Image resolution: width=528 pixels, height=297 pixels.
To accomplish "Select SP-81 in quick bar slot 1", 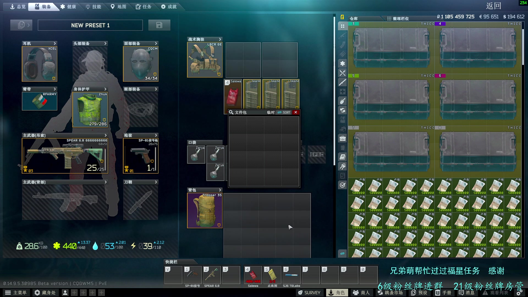I will (193, 275).
